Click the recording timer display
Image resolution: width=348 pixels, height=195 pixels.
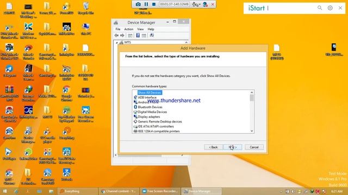click(x=174, y=4)
